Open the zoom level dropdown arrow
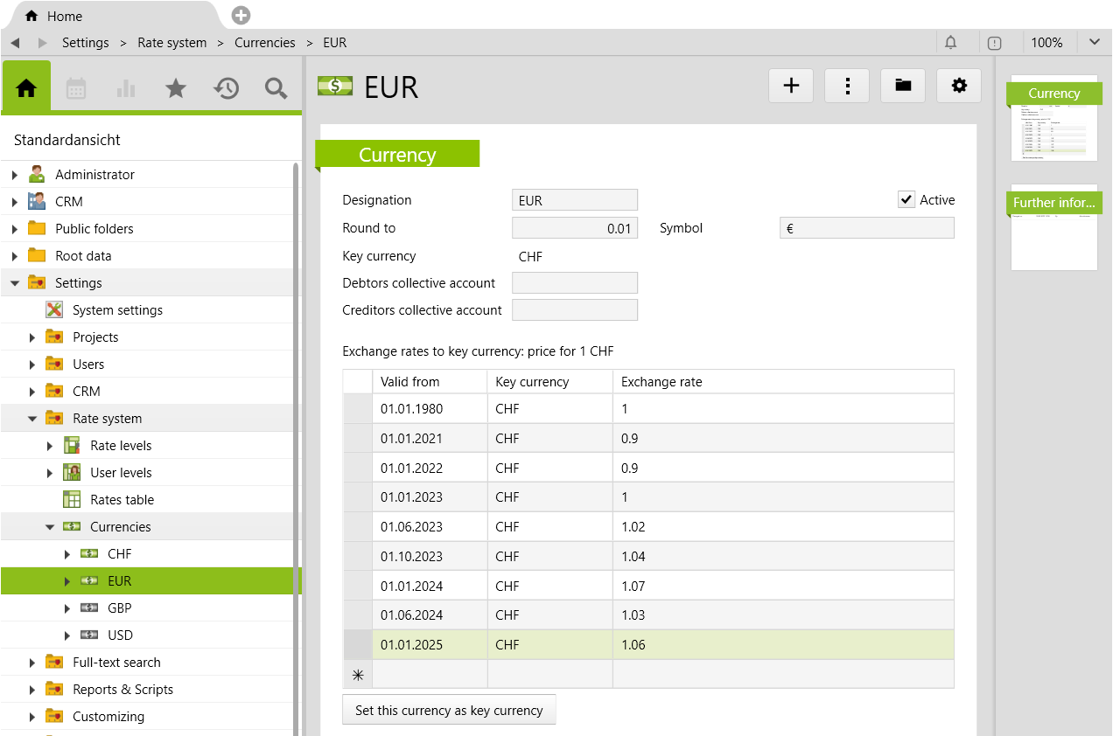The height and width of the screenshot is (736, 1113). tap(1094, 42)
